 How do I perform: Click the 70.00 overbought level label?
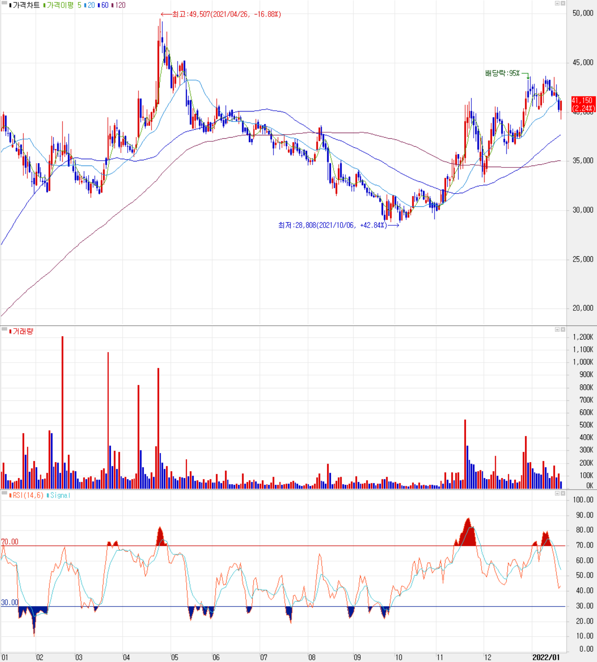click(10, 542)
